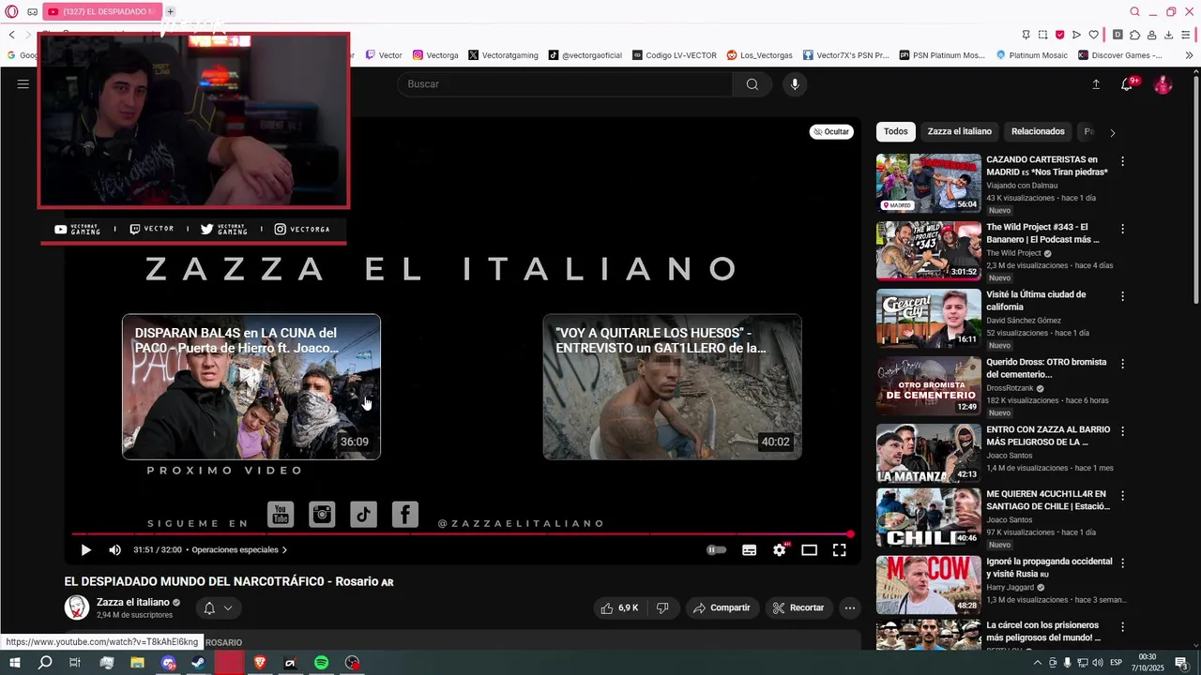Switch to theater mode view
The image size is (1201, 675).
(809, 550)
